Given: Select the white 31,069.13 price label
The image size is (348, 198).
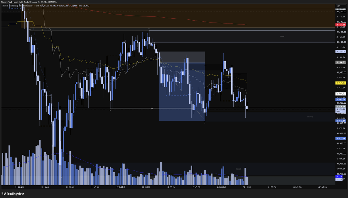Looking at the screenshot, I should 340,94.
